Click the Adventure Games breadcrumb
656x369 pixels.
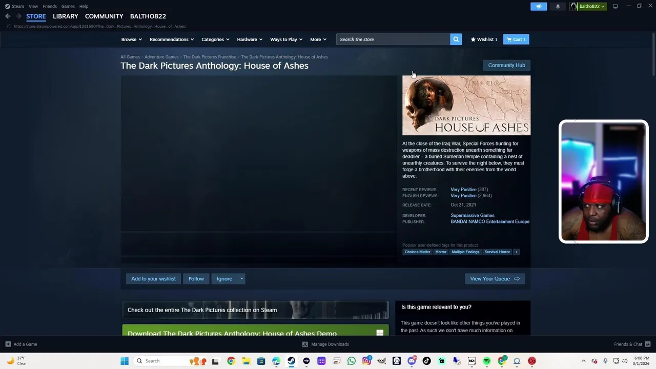pyautogui.click(x=161, y=57)
